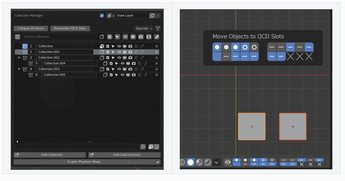
Task: Toggle render camera icon for Collection.002
Action: tap(131, 58)
